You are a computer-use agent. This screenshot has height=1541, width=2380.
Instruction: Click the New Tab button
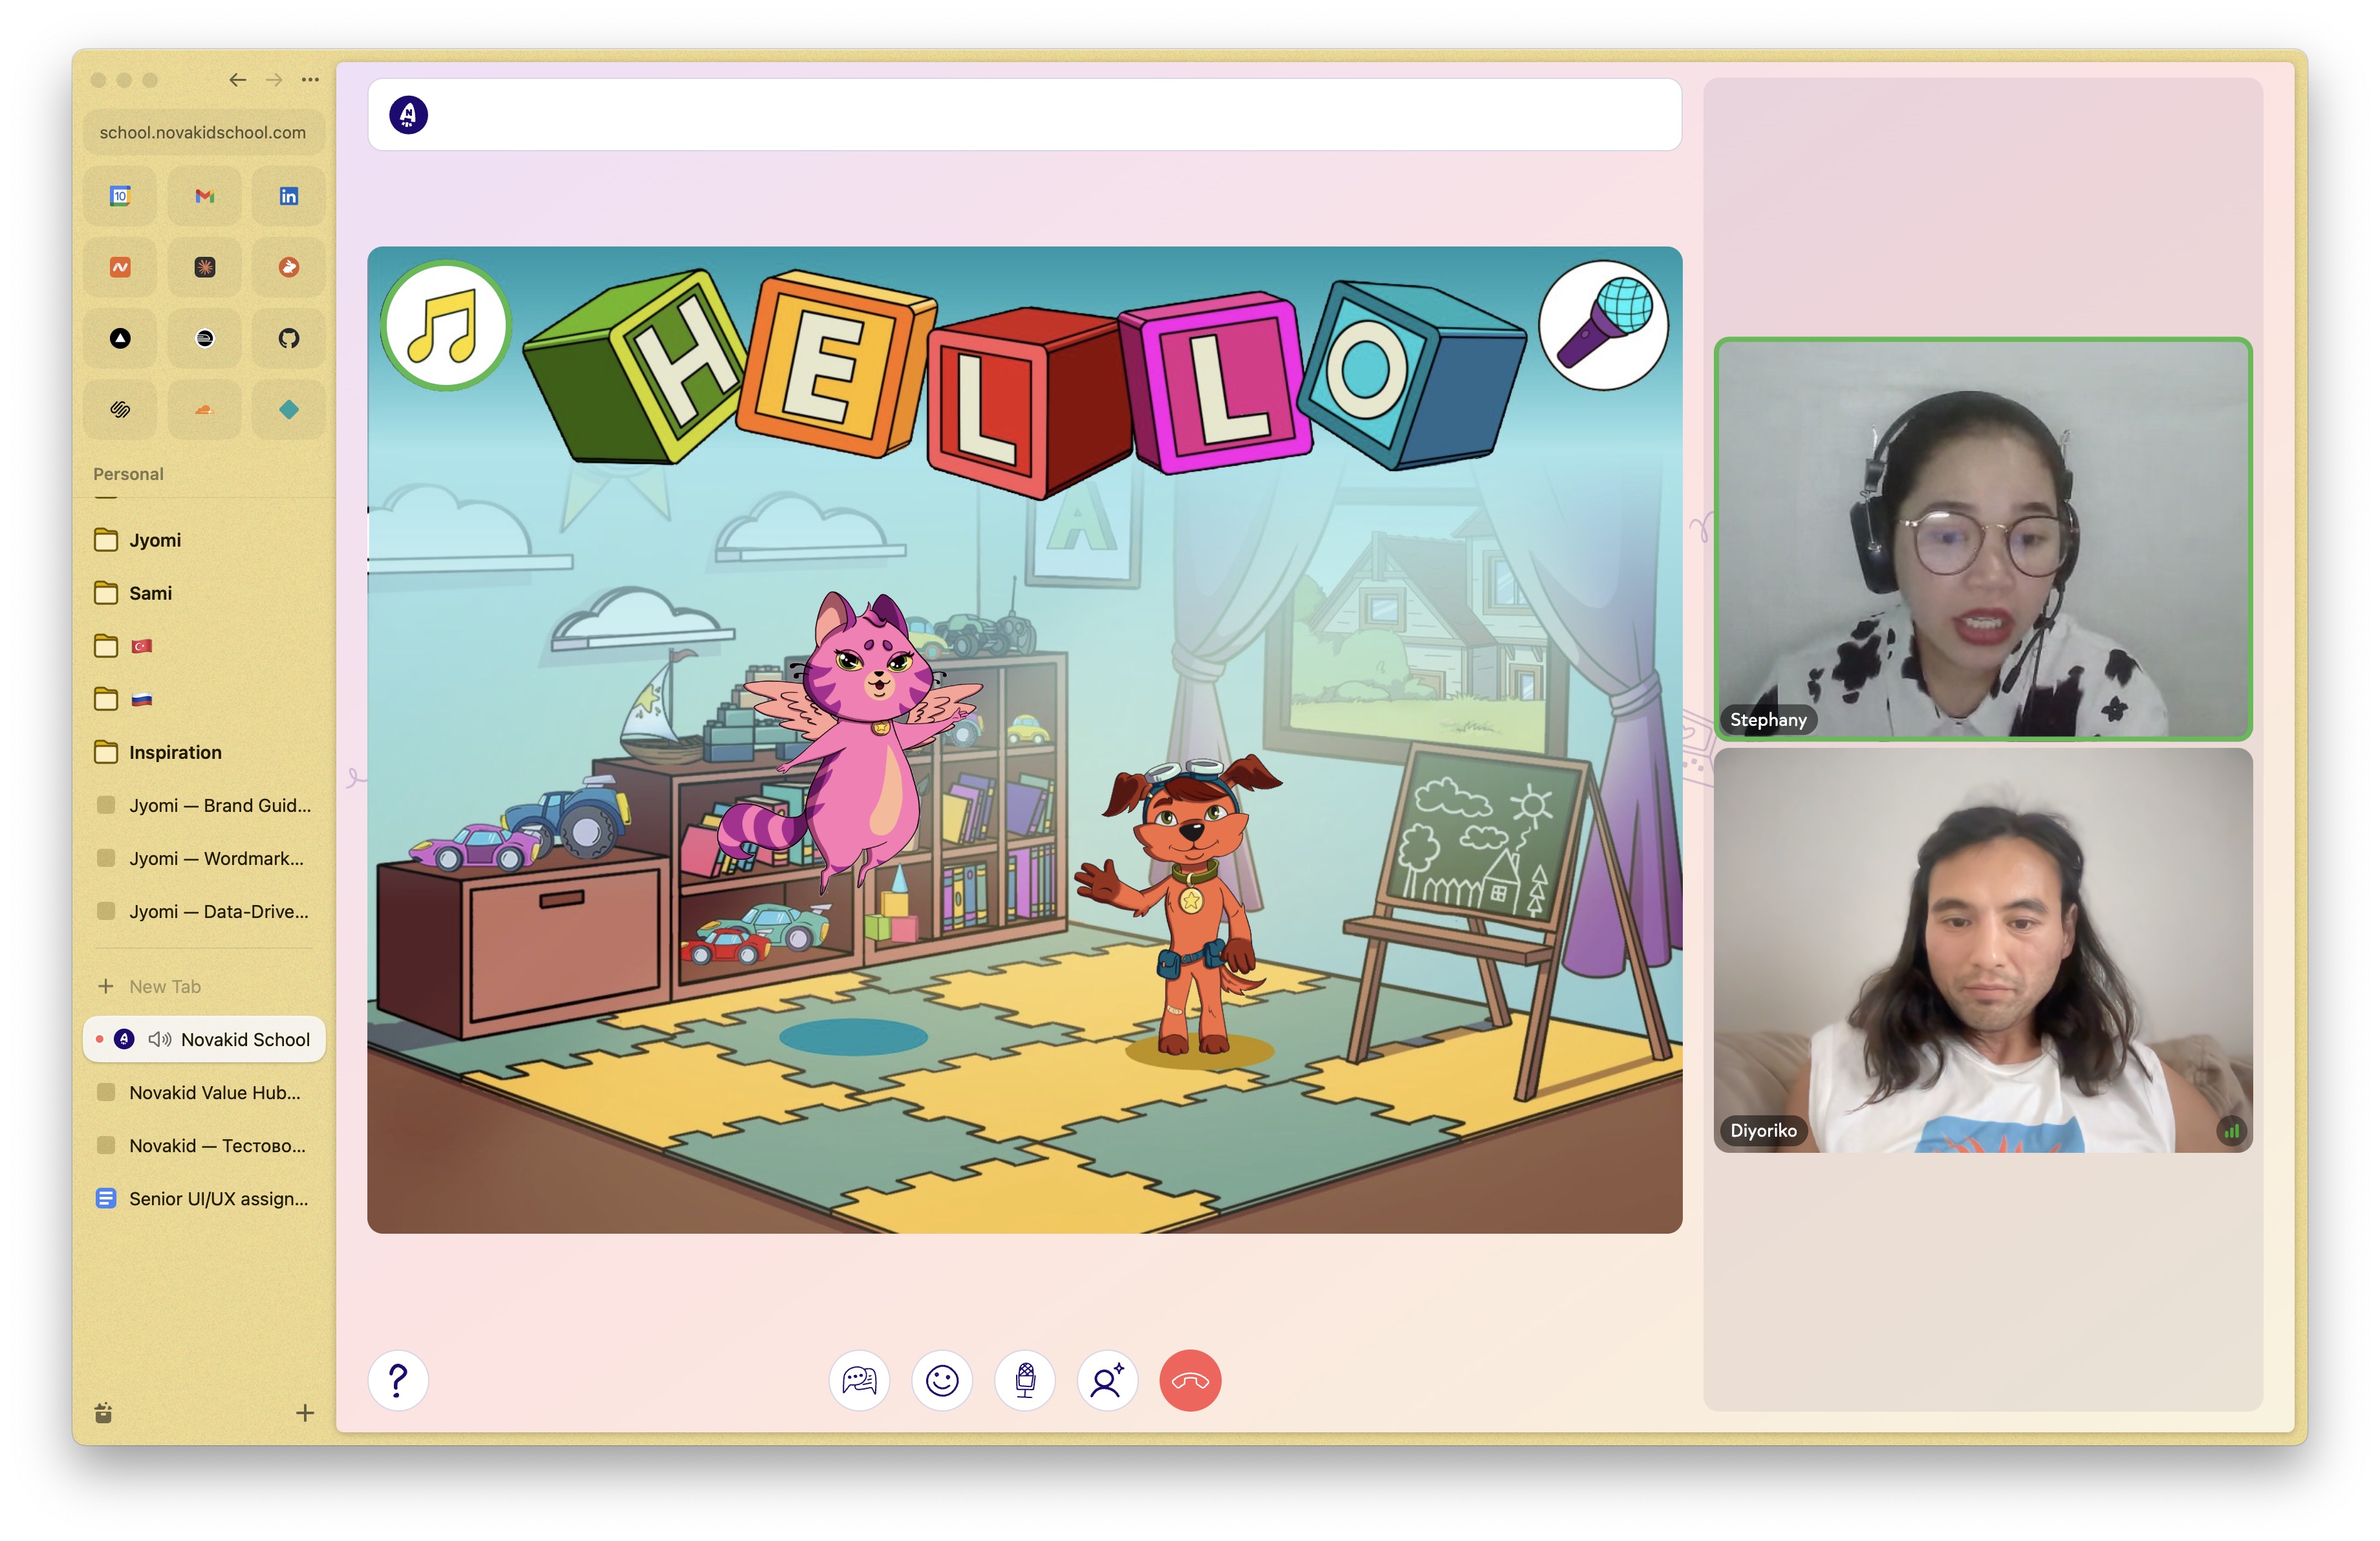[165, 986]
